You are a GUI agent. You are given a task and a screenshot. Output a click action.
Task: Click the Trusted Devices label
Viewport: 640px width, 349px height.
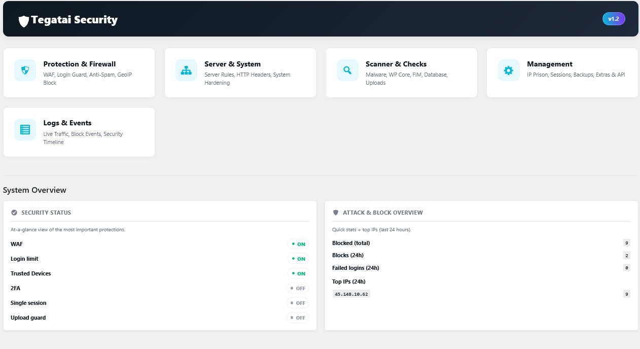[31, 273]
